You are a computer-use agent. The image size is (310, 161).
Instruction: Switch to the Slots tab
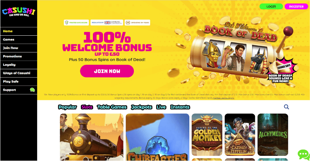click(87, 107)
